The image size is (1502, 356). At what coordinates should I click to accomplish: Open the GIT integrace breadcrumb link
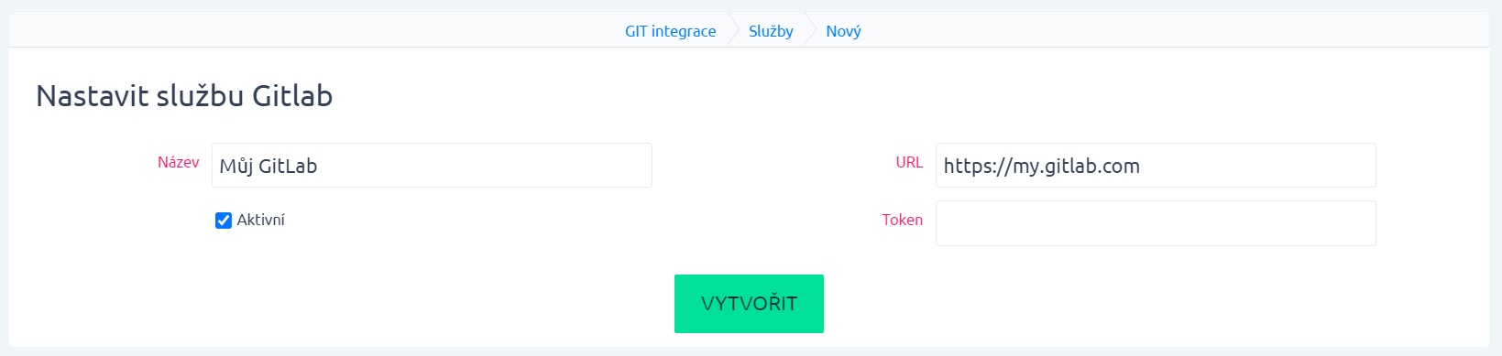[x=670, y=31]
